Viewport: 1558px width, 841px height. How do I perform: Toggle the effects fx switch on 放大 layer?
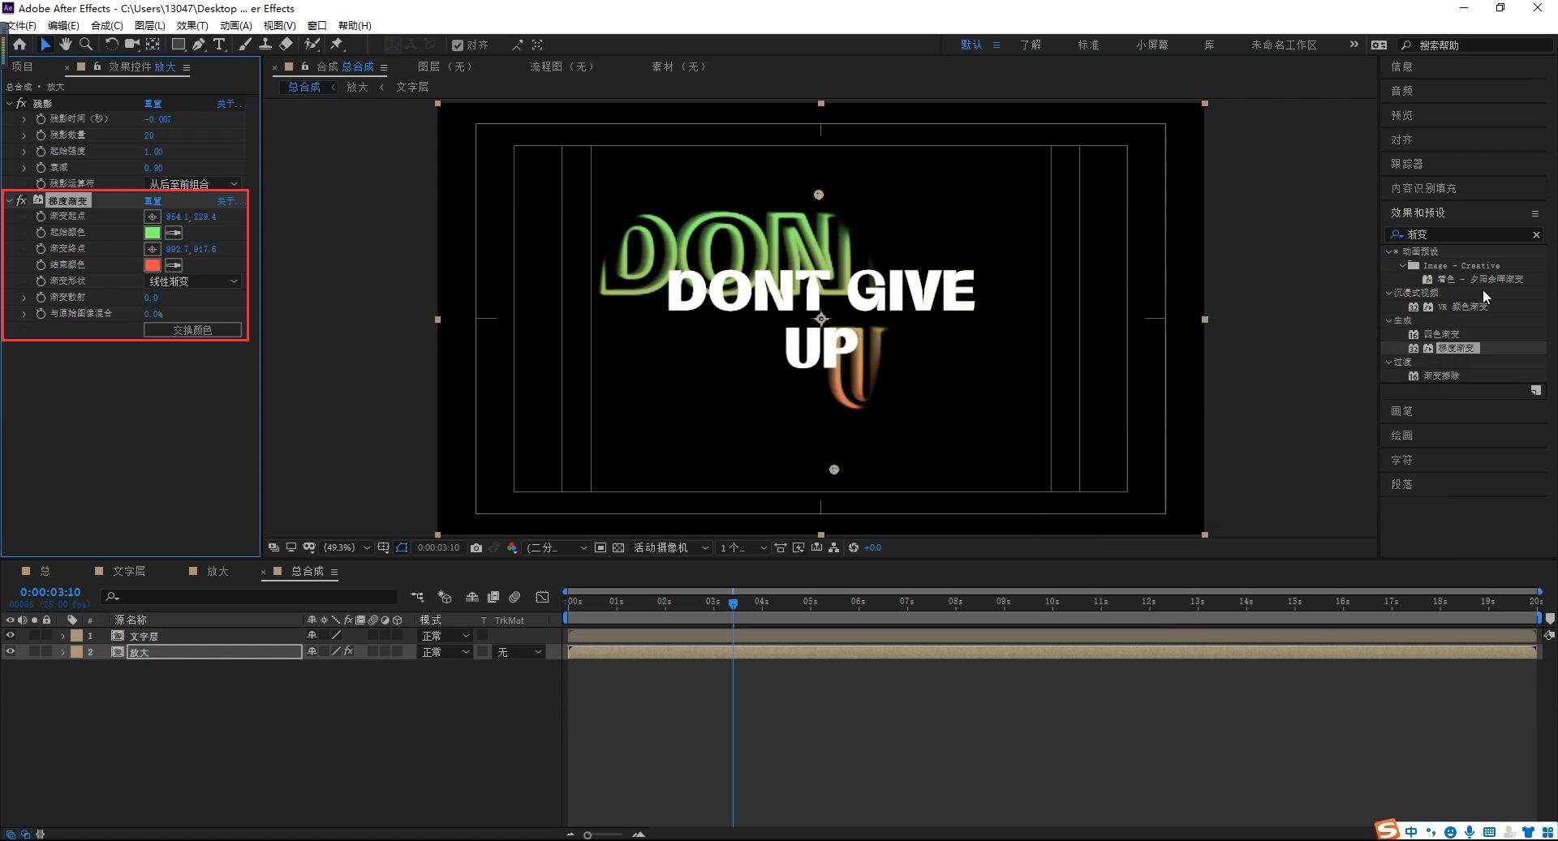coord(349,652)
